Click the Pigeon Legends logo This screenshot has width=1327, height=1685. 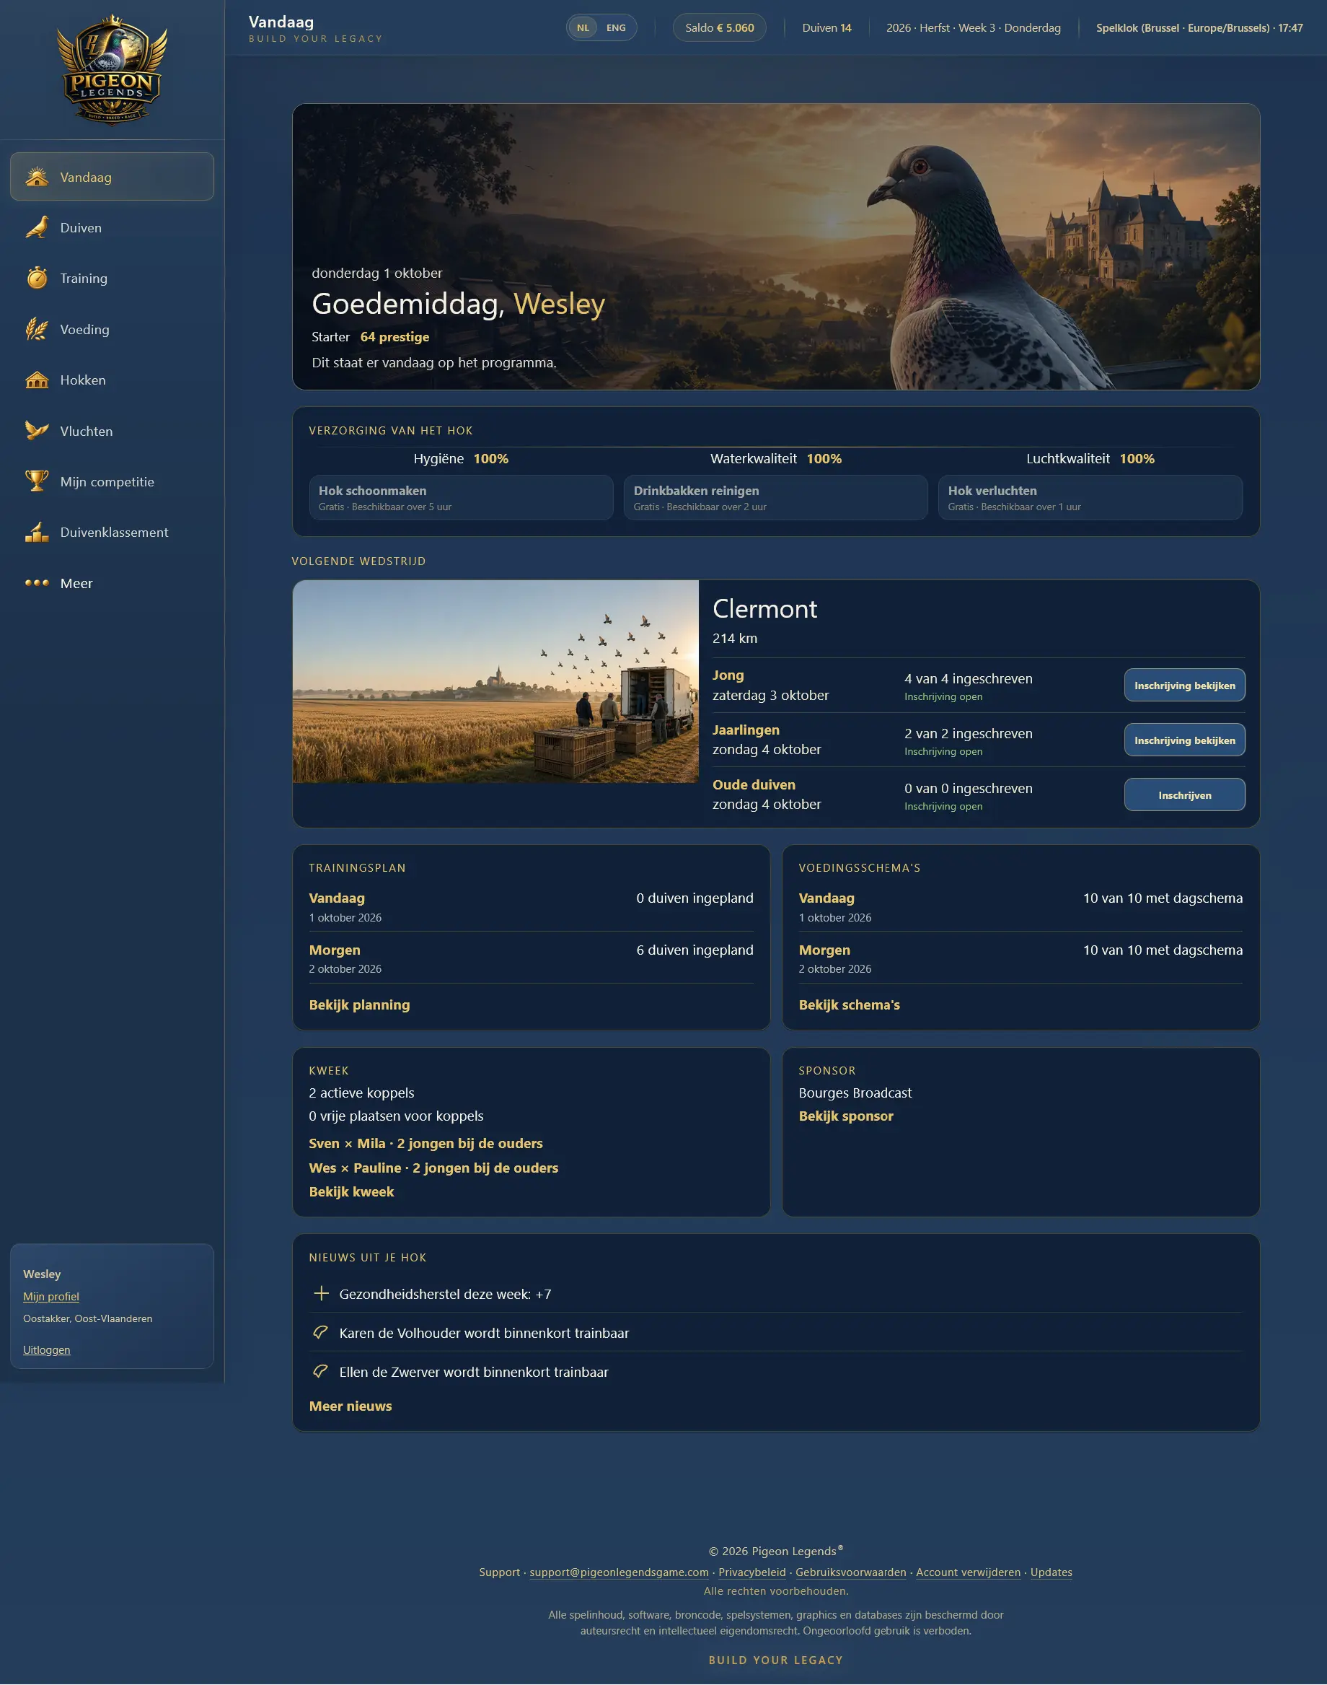[x=112, y=70]
